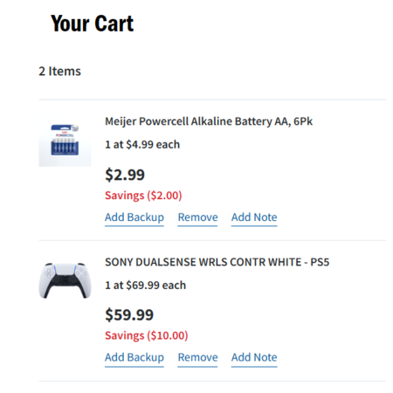The height and width of the screenshot is (393, 393).
Task: Click the $59.99 controller price
Action: pyautogui.click(x=129, y=314)
